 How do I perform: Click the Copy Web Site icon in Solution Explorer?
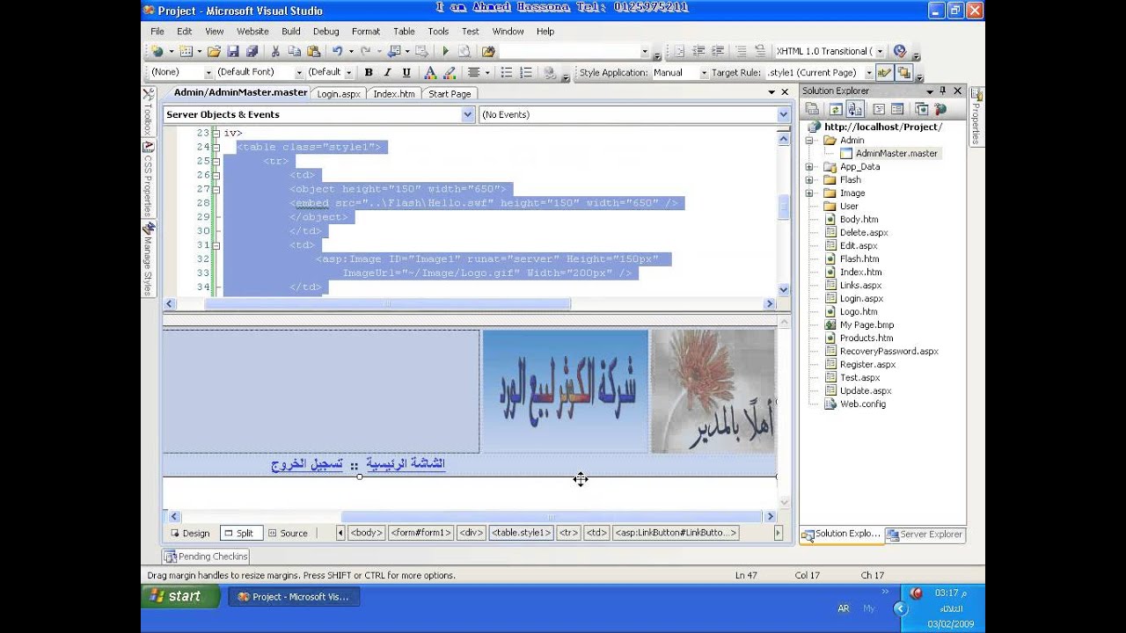point(921,109)
